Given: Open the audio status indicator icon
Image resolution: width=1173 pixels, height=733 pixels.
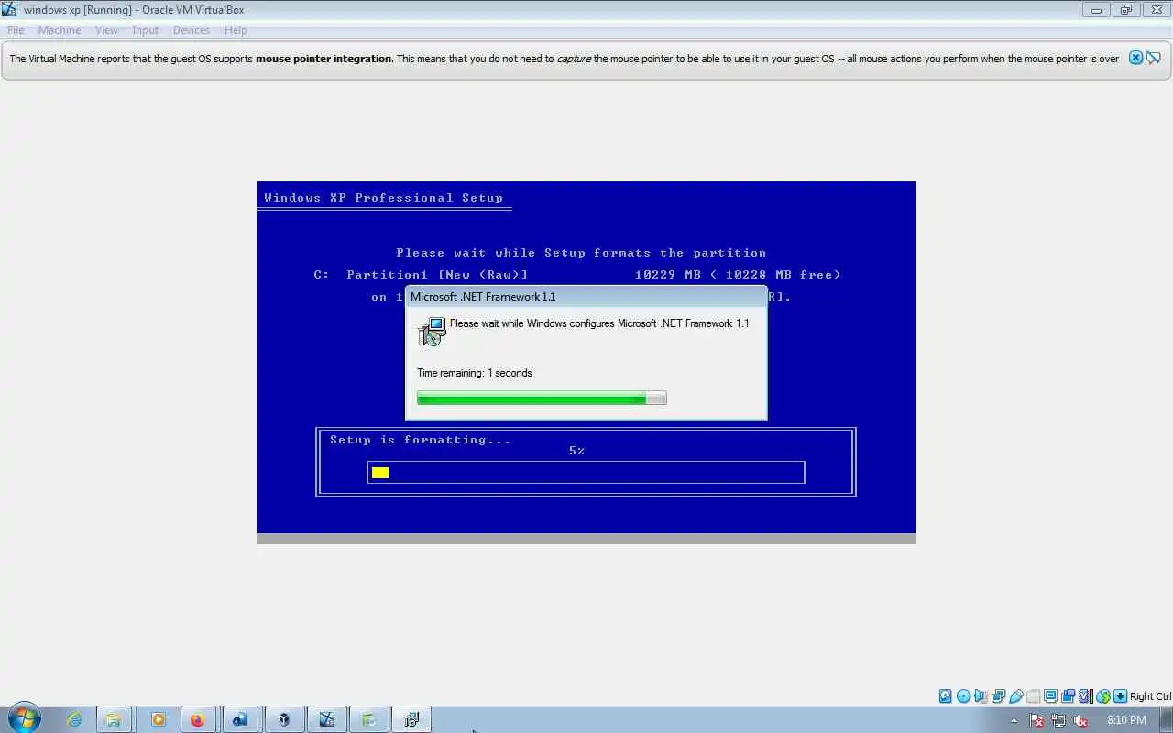Looking at the screenshot, I should tap(980, 696).
